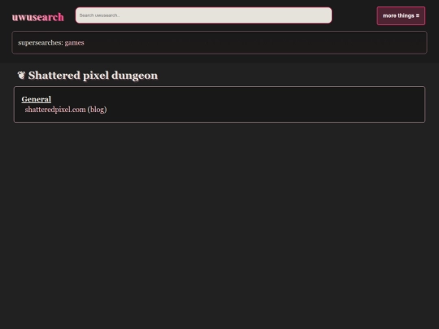Open the shatteredpixel.com (blog) link
This screenshot has height=329, width=439.
tap(66, 110)
